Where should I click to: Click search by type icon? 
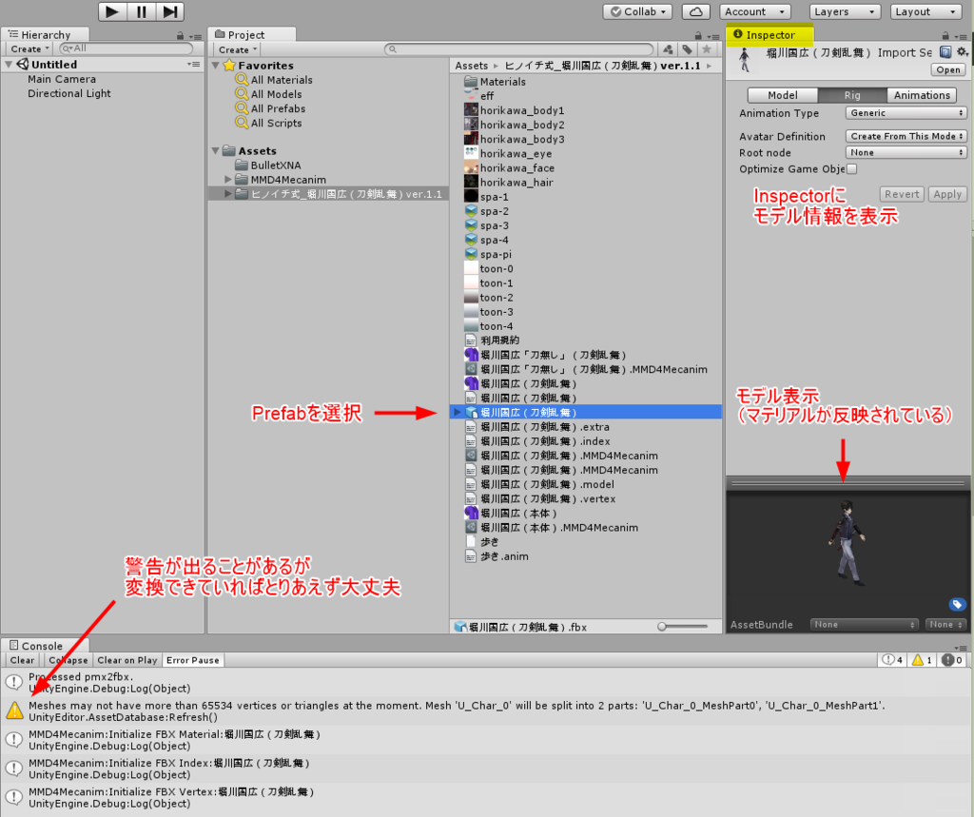click(x=668, y=49)
